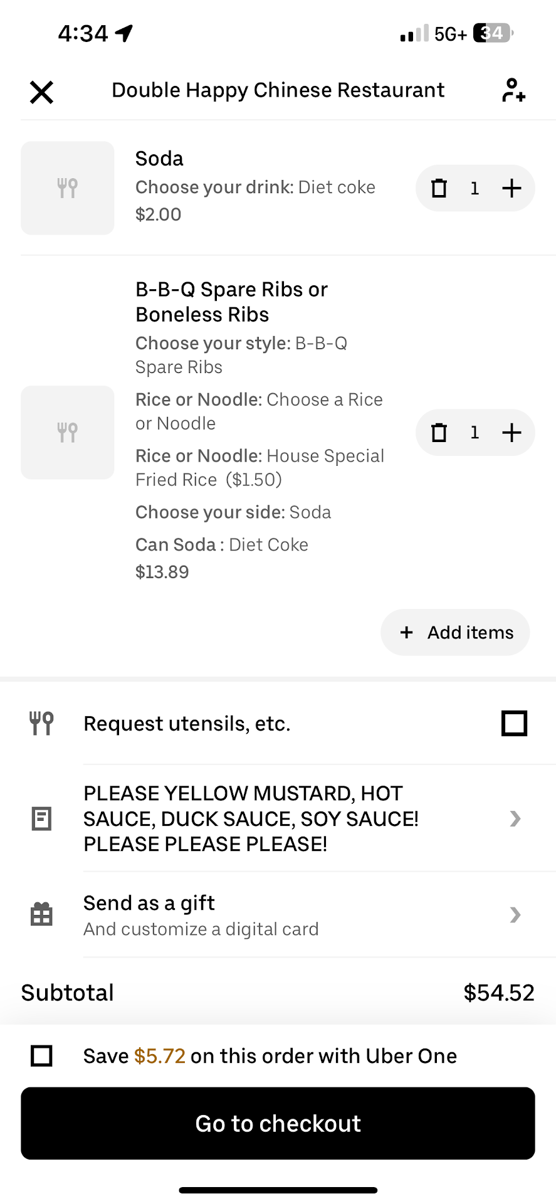Viewport: 556px width, 1204px height.
Task: Delete the Soda item using trash icon
Action: coord(439,188)
